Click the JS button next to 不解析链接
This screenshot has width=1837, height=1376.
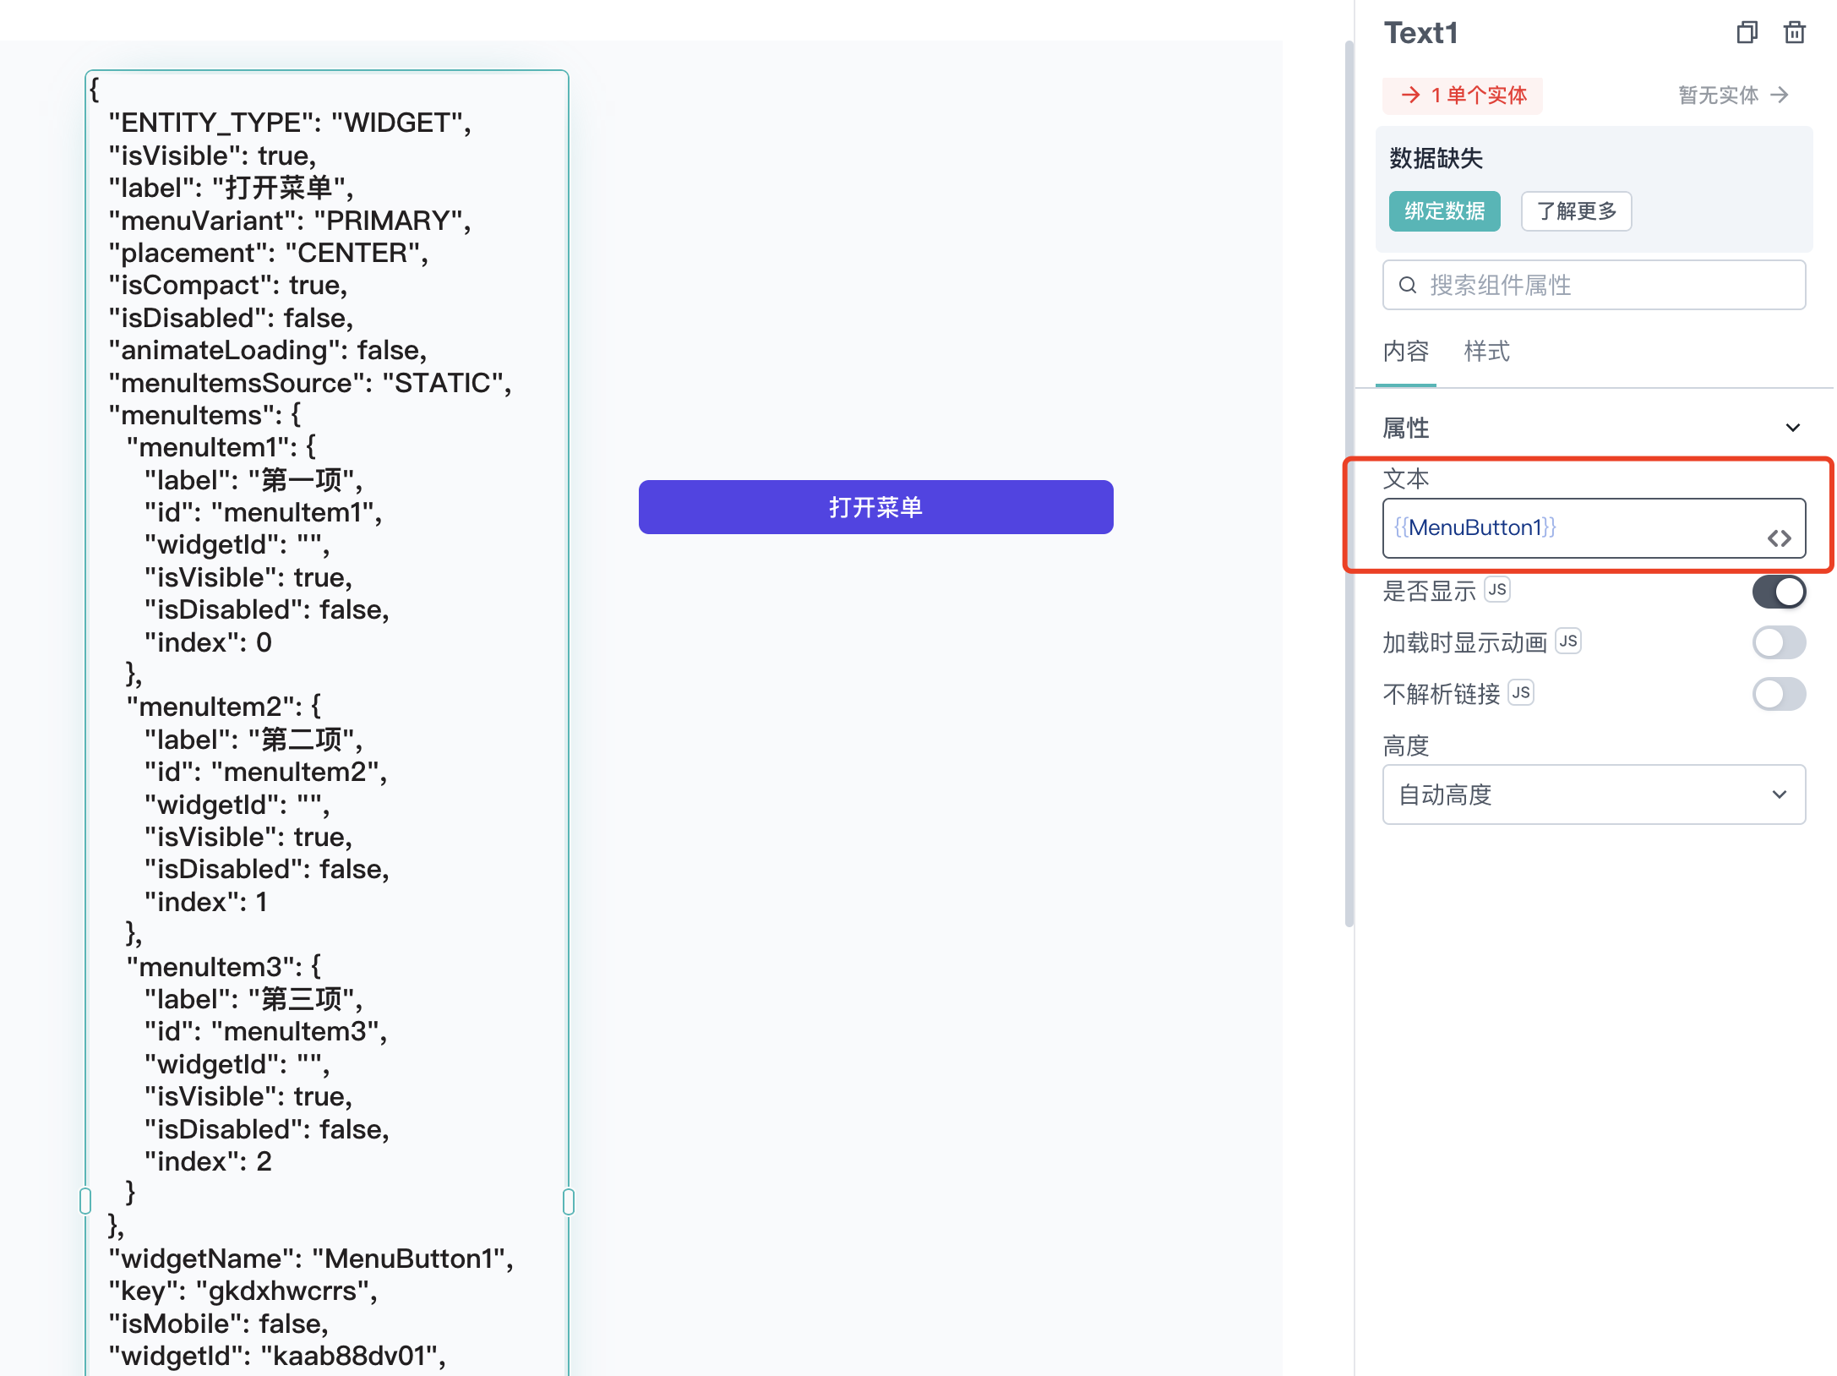(x=1521, y=693)
